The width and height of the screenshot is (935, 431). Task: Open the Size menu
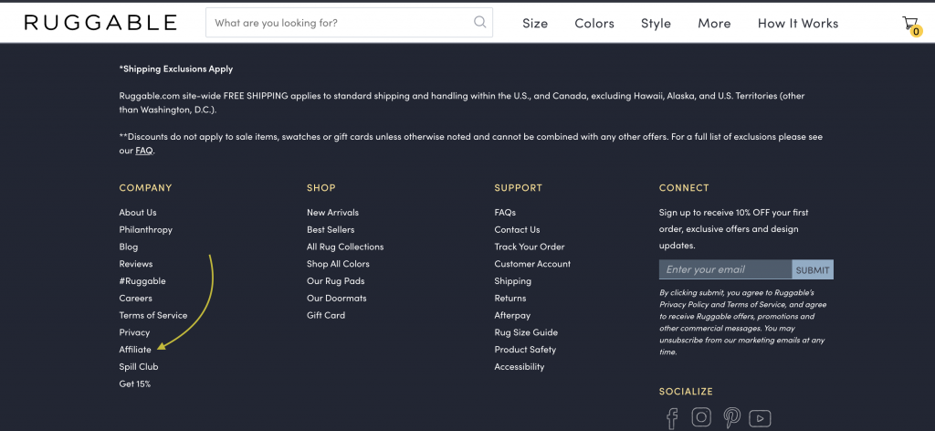point(535,23)
